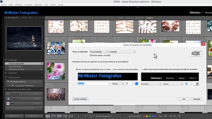Rotate photo counterclockwise in toolbar
Image resolution: width=212 pixels, height=119 pixels.
coord(160,116)
